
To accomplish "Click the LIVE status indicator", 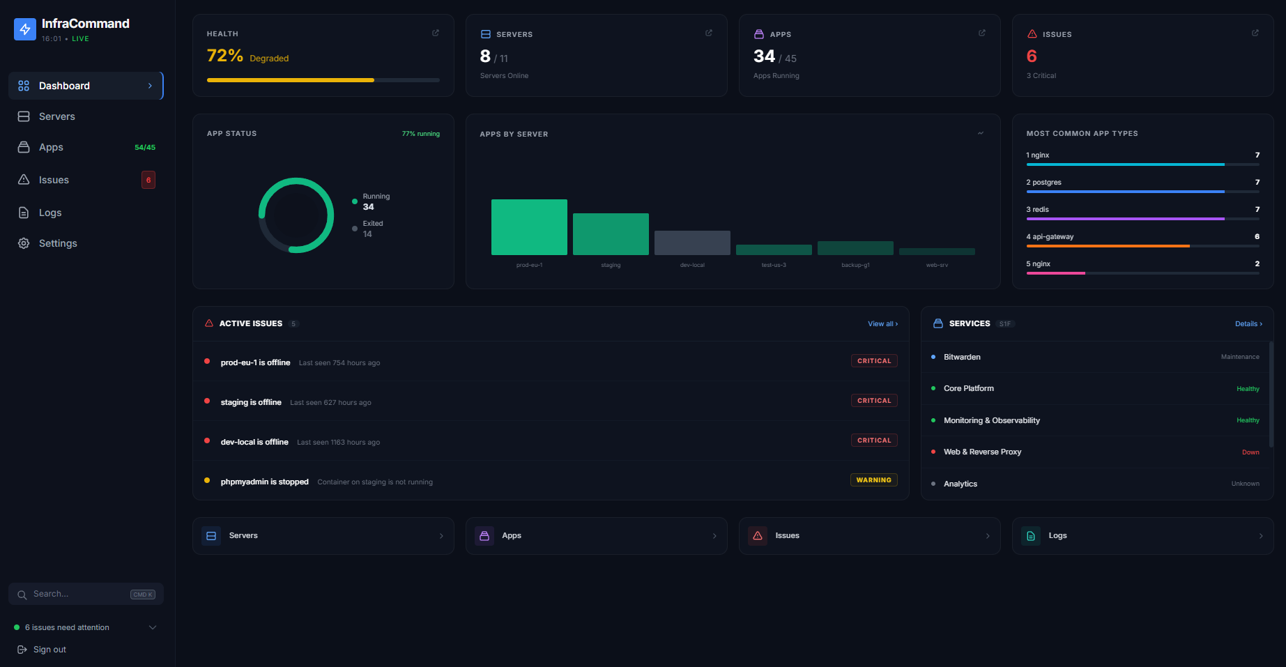I will coord(80,38).
